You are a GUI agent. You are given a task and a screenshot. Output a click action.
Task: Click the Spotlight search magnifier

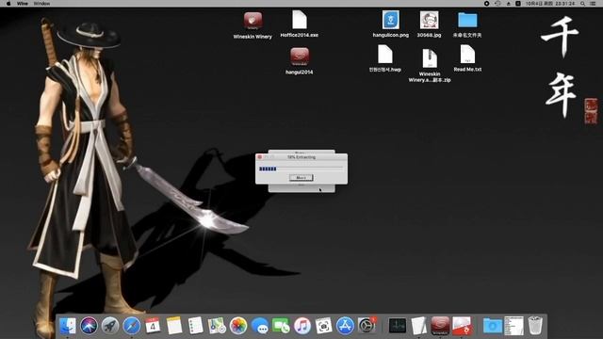583,4
